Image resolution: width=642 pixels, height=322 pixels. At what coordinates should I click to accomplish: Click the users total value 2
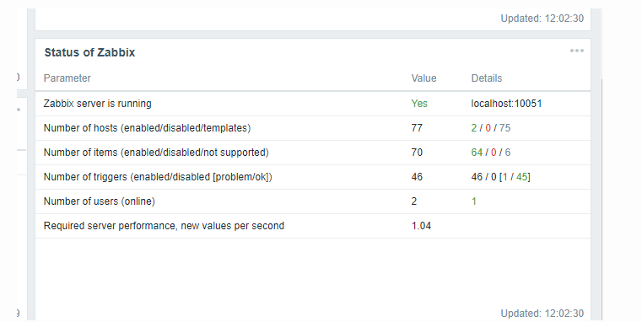point(414,201)
